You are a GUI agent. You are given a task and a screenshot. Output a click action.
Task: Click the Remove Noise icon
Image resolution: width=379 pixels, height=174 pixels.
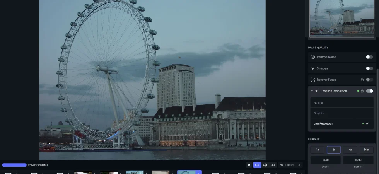(313, 57)
